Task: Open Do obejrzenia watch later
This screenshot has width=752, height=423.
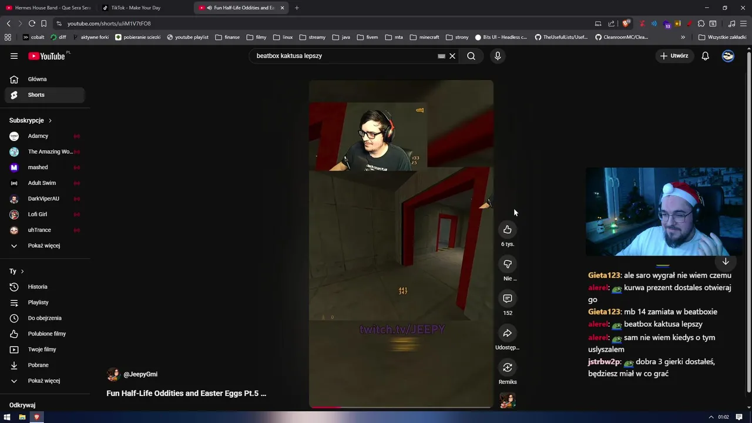Action: (44, 318)
